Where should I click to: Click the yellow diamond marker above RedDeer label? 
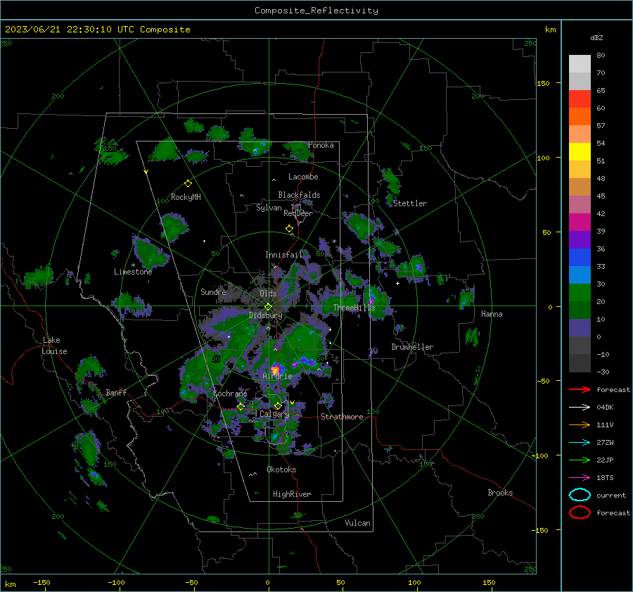(289, 229)
